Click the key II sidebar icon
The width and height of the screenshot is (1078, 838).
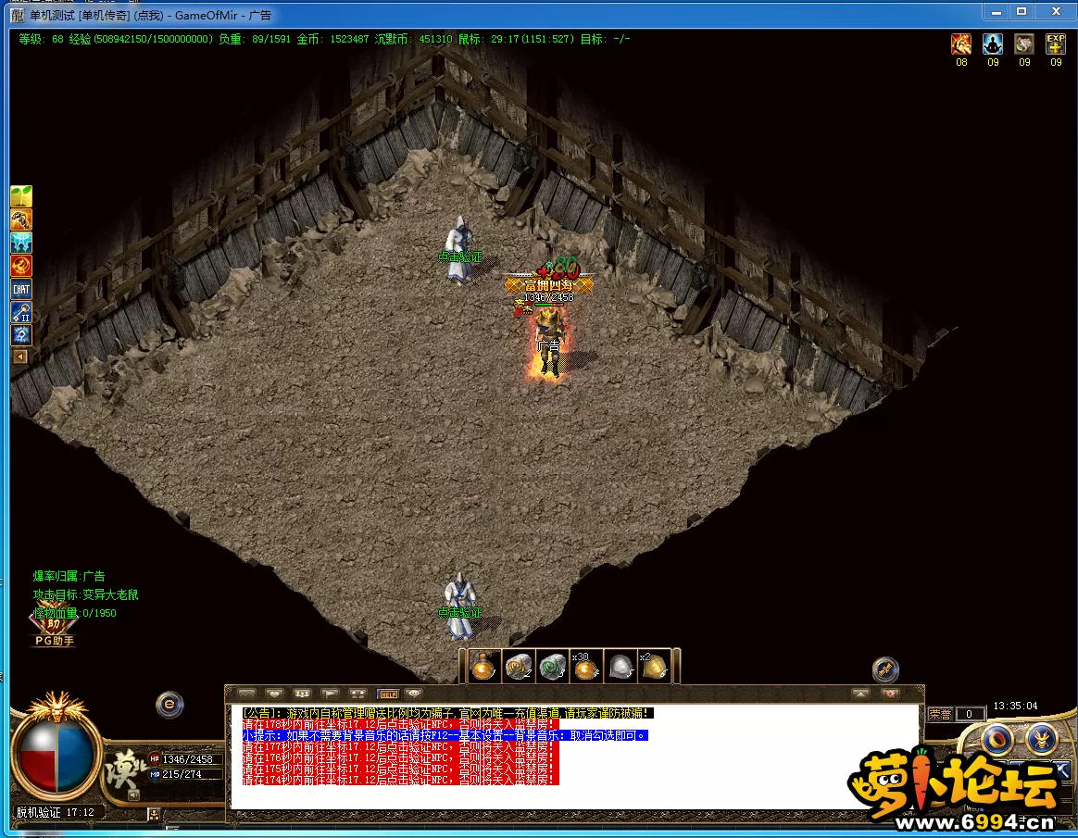[21, 313]
